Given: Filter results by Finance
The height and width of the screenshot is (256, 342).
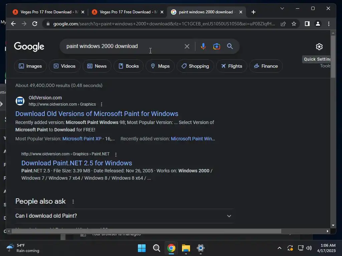Looking at the screenshot, I should (x=266, y=66).
